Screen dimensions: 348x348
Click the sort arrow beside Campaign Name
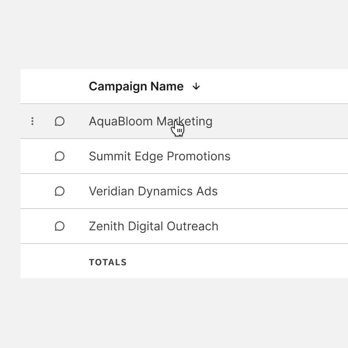[x=196, y=87]
